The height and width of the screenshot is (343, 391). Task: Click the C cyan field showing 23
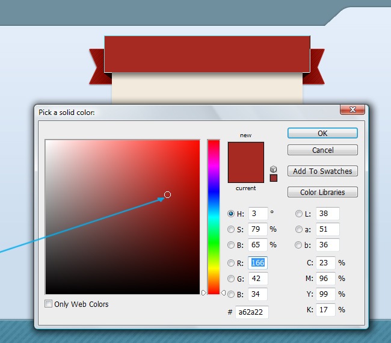(x=325, y=263)
